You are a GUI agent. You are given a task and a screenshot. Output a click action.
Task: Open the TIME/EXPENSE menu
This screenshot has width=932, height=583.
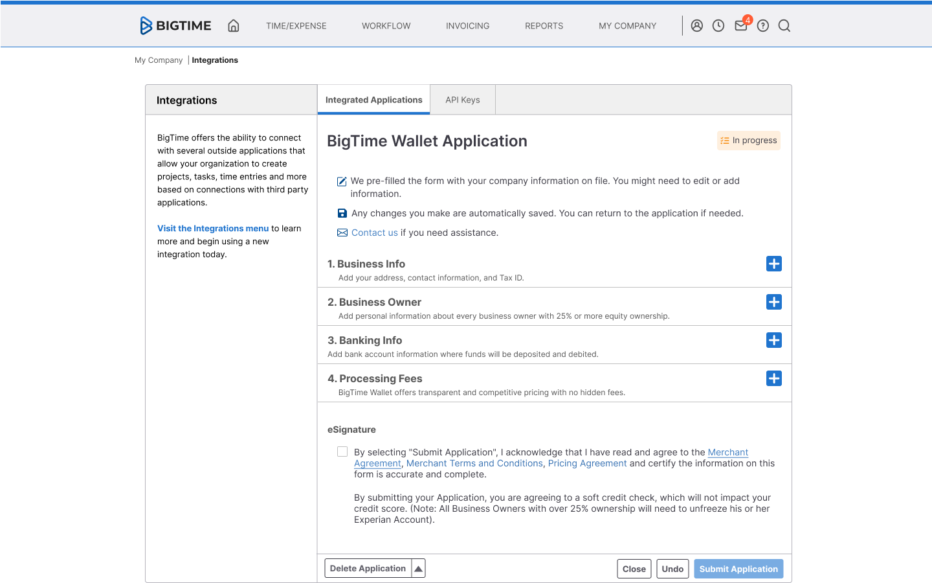click(296, 26)
